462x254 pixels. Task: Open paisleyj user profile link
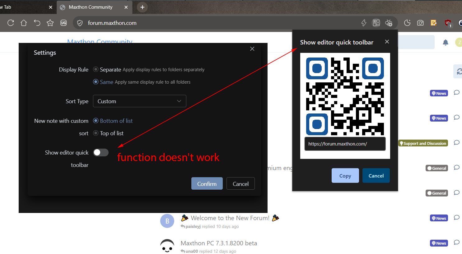click(193, 226)
